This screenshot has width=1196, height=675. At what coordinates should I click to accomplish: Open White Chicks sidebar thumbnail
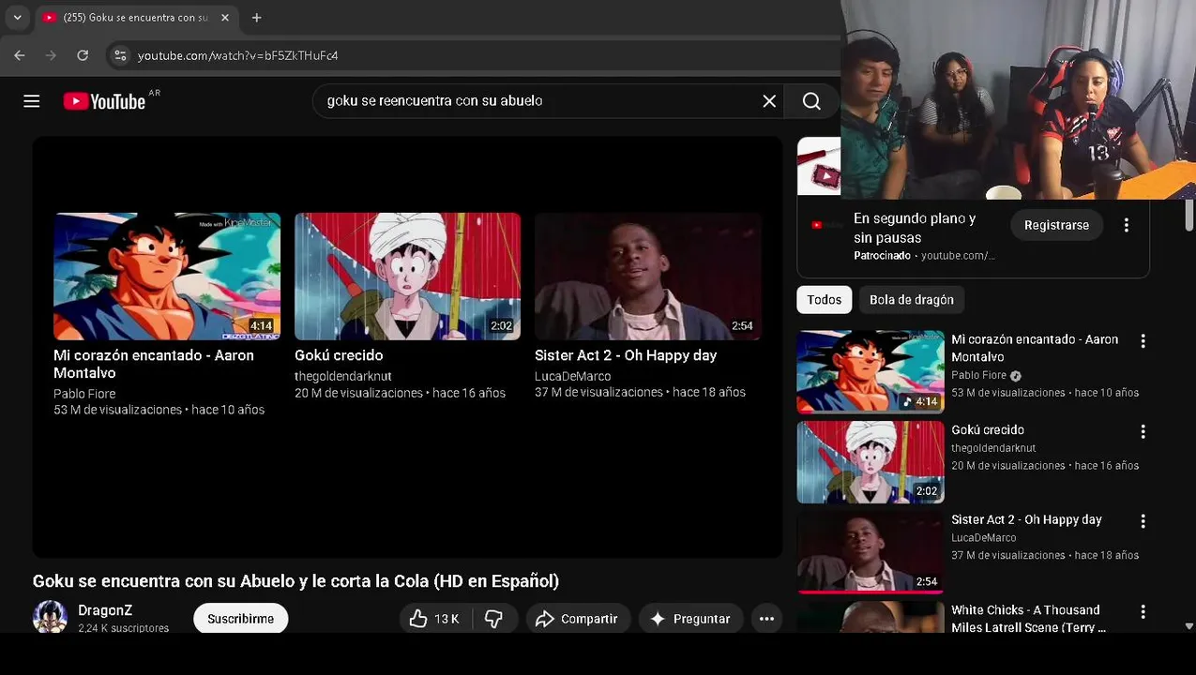(x=871, y=617)
